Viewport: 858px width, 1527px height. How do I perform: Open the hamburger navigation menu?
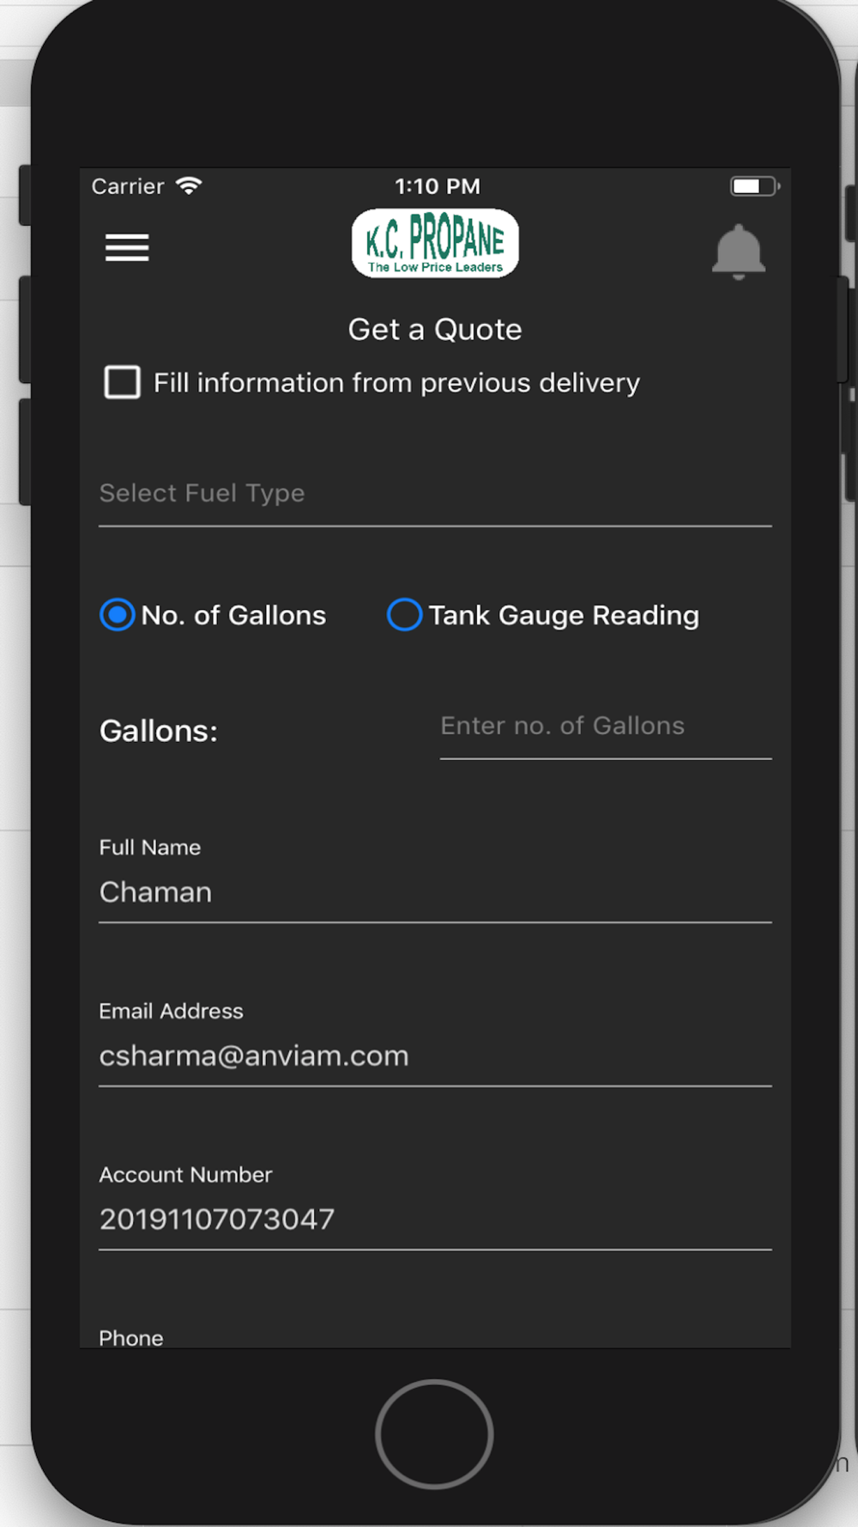pos(127,247)
